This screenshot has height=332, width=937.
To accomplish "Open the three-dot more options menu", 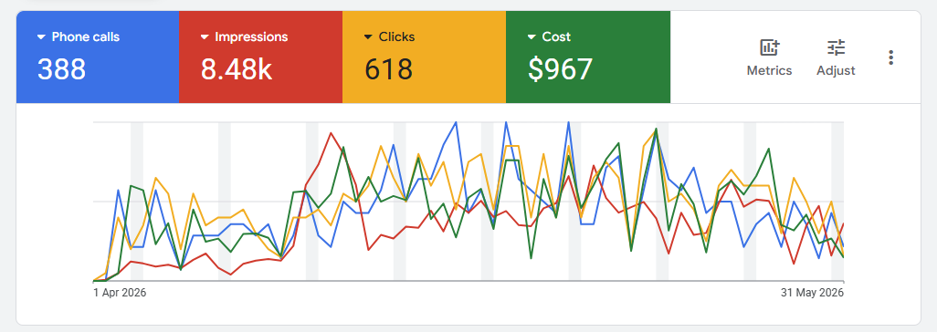I will click(x=891, y=57).
